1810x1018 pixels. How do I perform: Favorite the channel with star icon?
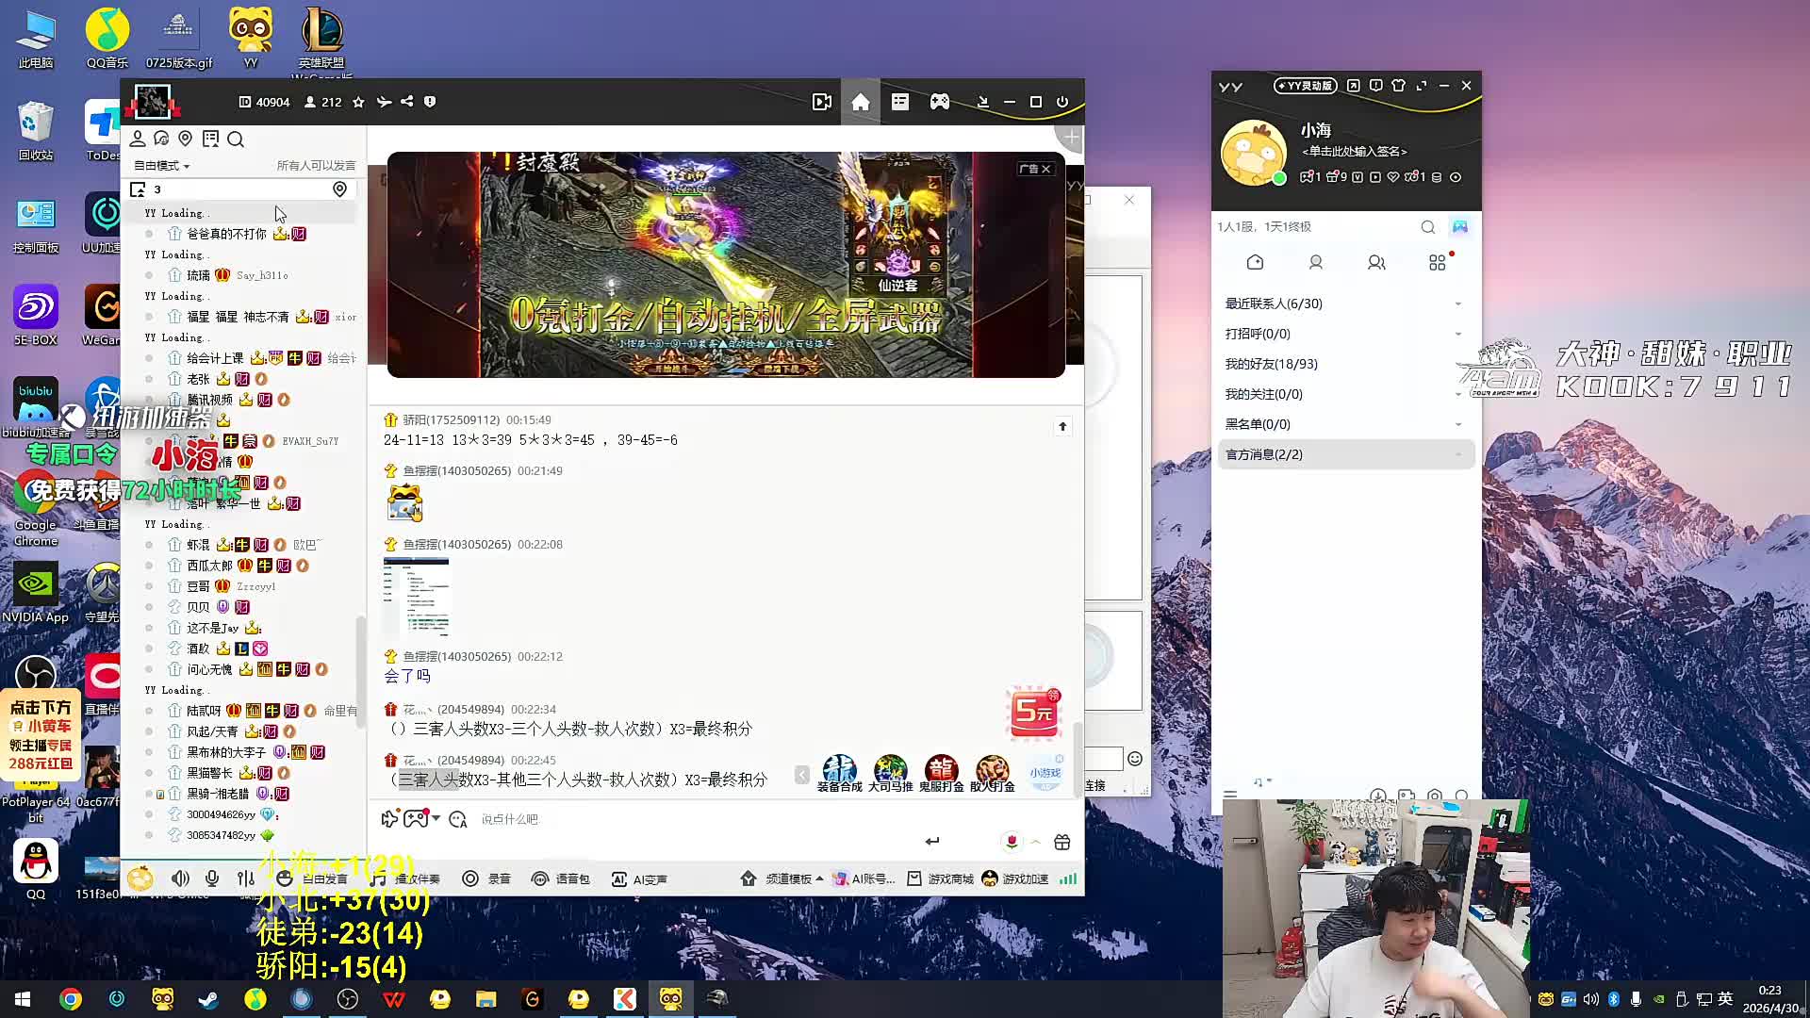(x=358, y=102)
